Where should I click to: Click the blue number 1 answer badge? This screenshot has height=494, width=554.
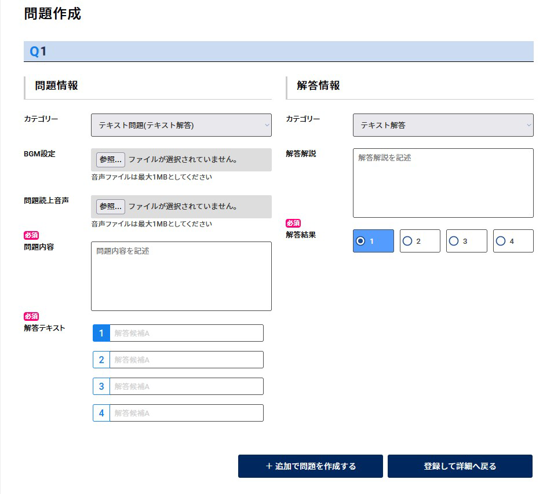tap(101, 333)
